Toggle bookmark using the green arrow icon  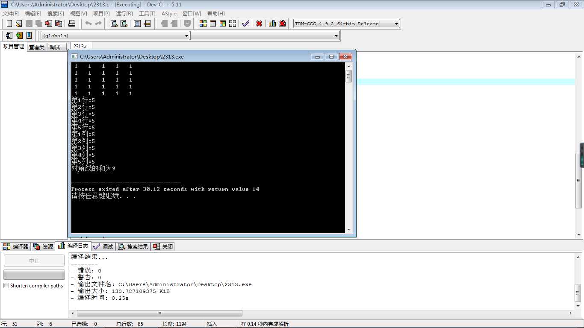tap(19, 35)
